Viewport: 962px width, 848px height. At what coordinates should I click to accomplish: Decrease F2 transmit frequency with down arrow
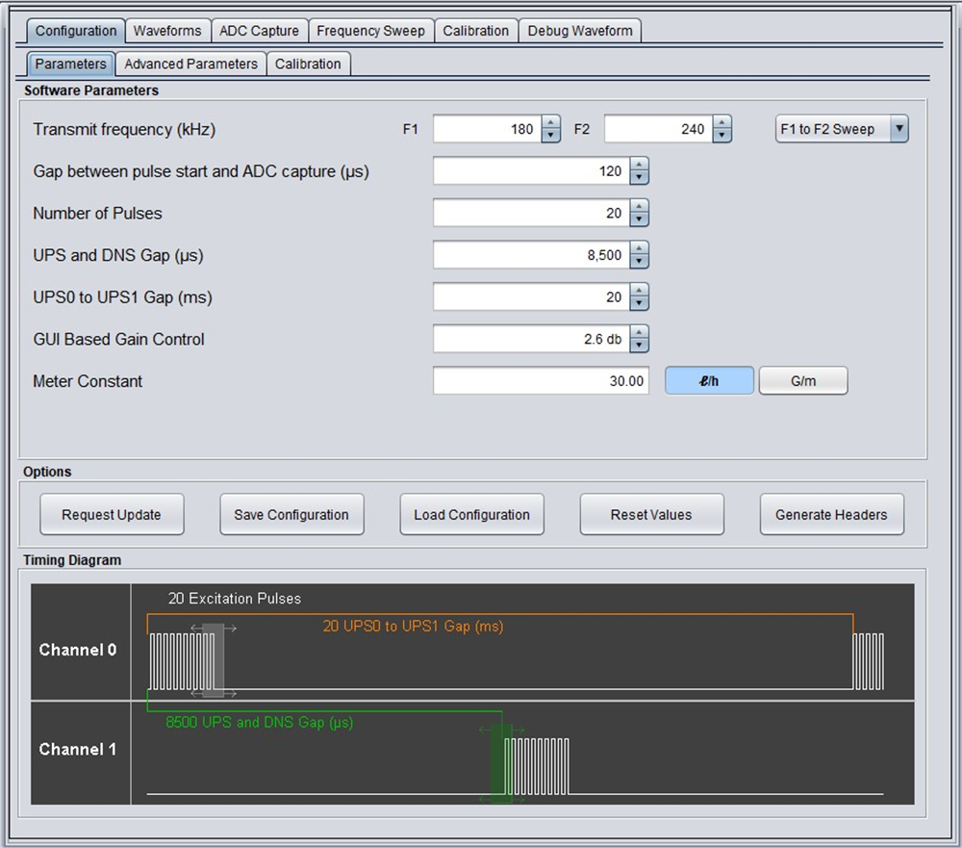pyautogui.click(x=721, y=136)
